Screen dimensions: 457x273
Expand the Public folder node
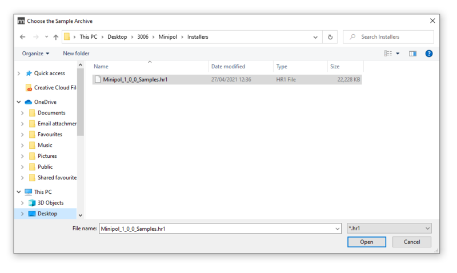22,167
